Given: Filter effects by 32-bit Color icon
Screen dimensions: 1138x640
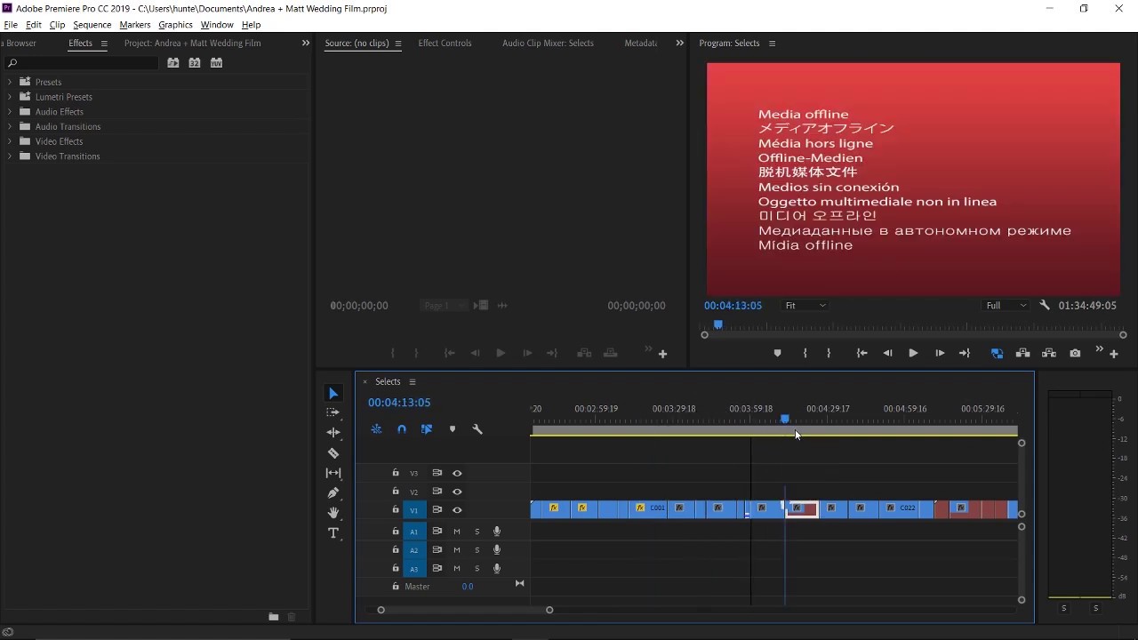Looking at the screenshot, I should pyautogui.click(x=195, y=63).
